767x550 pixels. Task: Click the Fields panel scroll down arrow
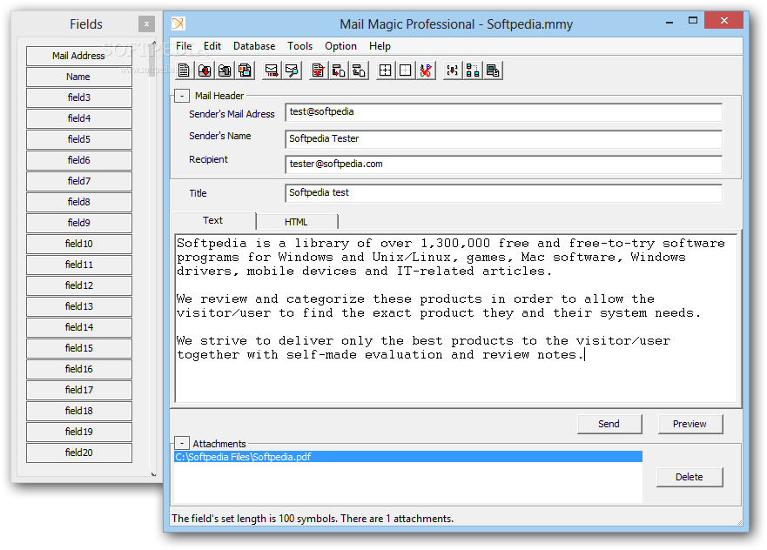pyautogui.click(x=153, y=473)
